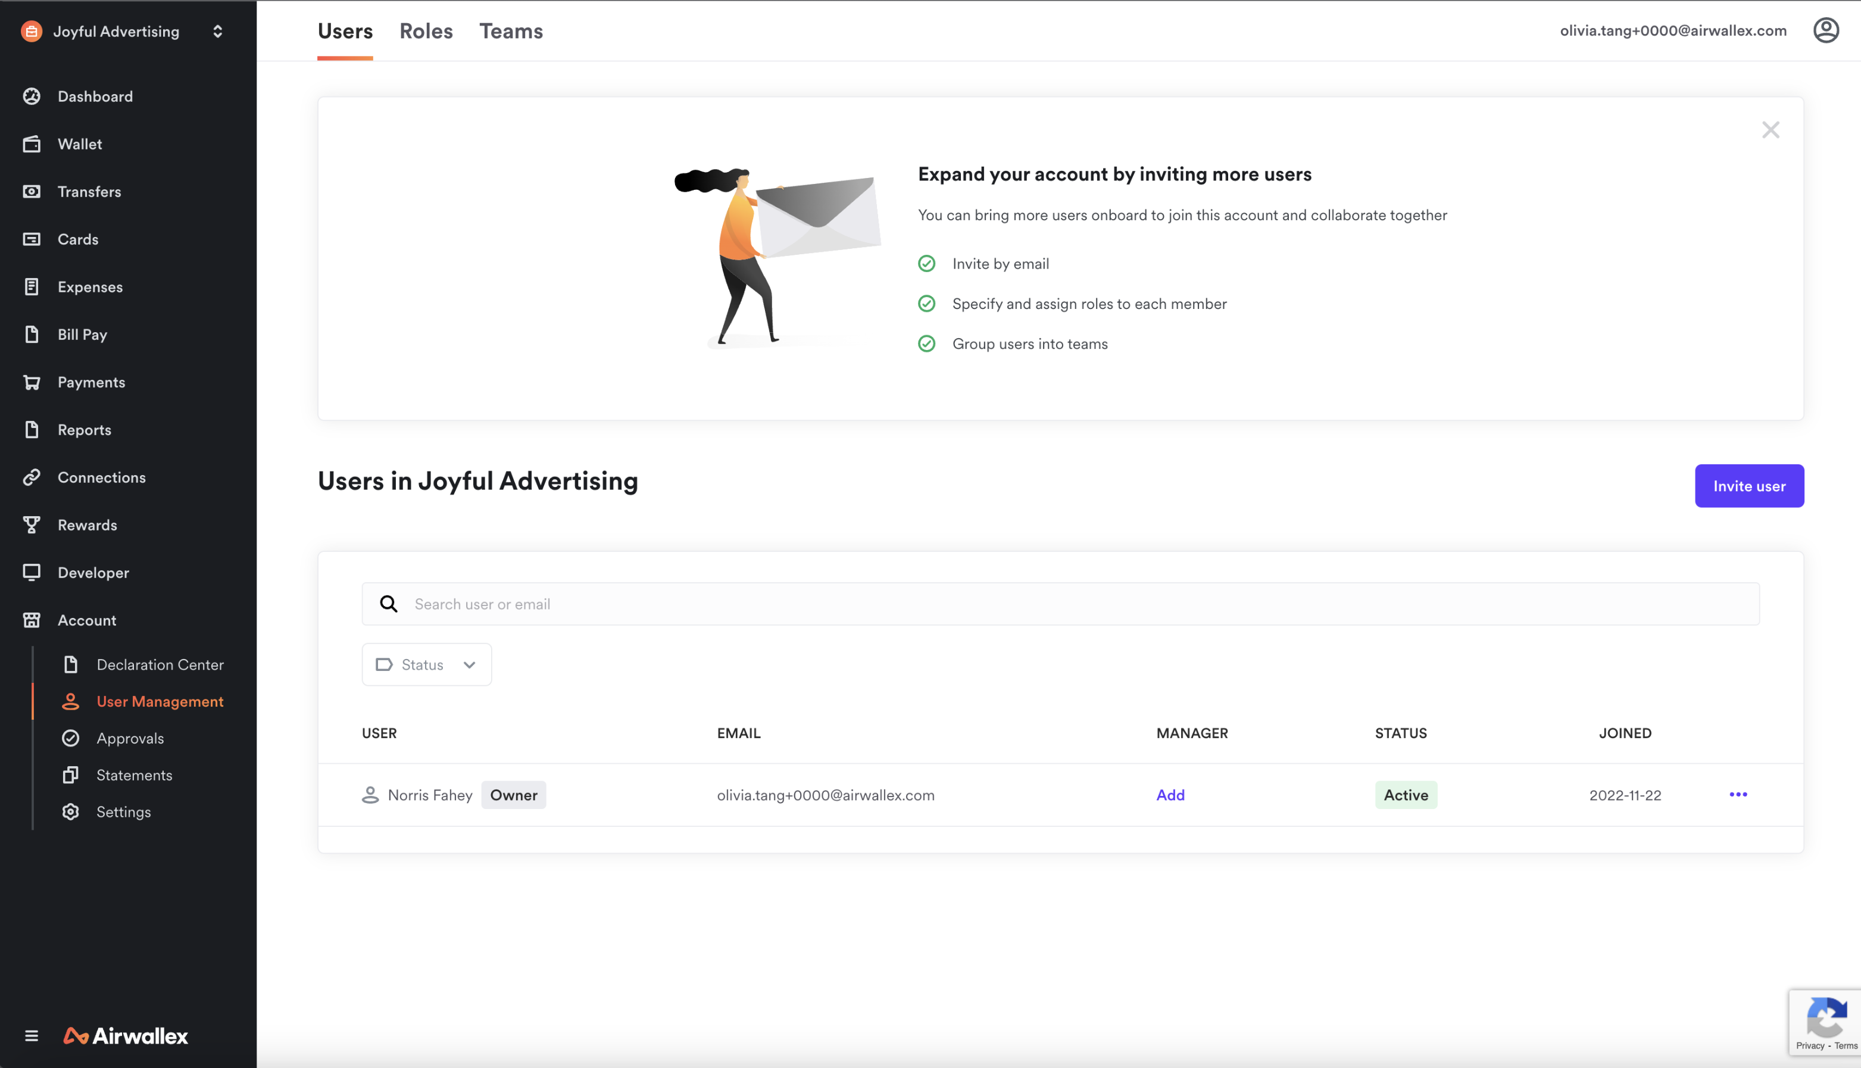Click the user avatar icon beside Norris Fahey
Viewport: 1861px width, 1068px height.
coord(370,794)
